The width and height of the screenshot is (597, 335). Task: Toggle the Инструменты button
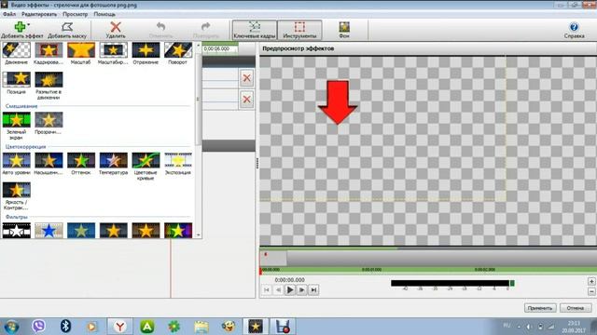point(299,30)
